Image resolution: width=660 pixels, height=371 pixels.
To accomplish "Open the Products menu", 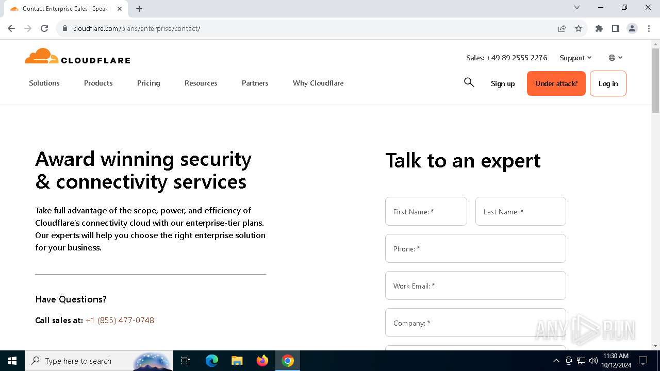I will (98, 83).
